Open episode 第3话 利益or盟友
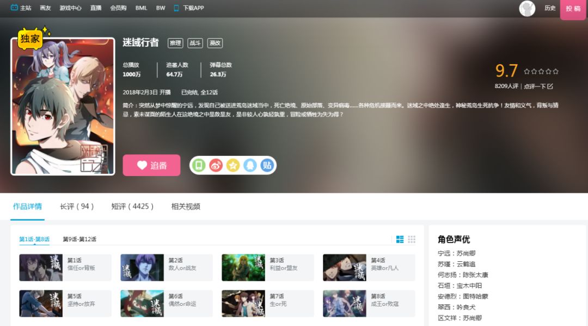Screen dimensions: 588x326 tap(268, 268)
